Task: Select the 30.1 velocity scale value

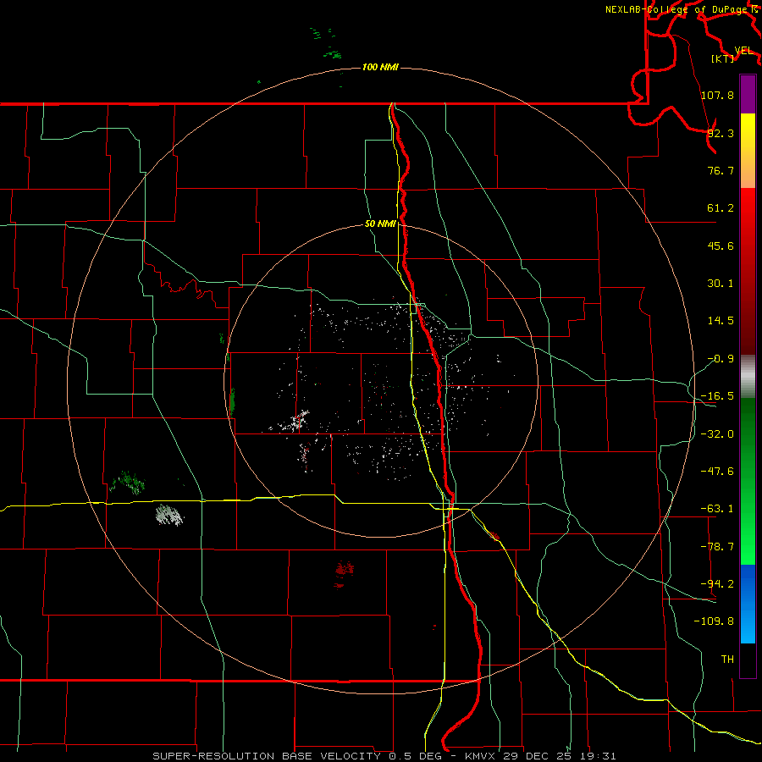Action: click(721, 284)
